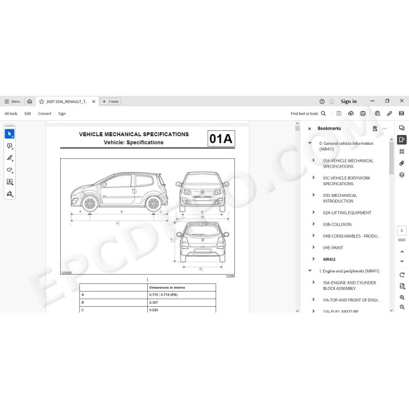Open the Sign menu
The height and width of the screenshot is (409, 409).
[62, 113]
